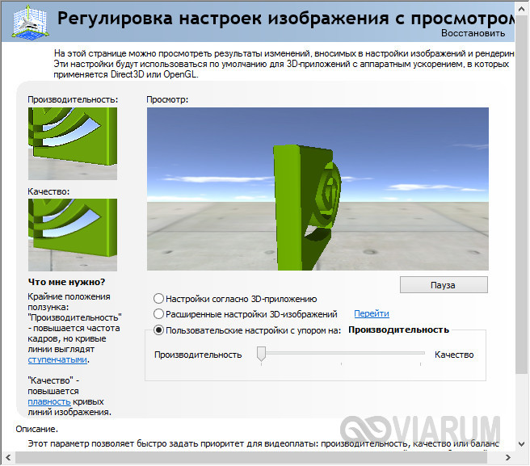Viewport: 530px width, 466px height.
Task: Choose Расширенные настройки 3D-изображений radio button
Action: point(158,314)
